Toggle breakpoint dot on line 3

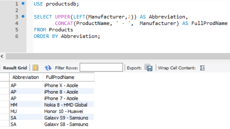[23, 17]
